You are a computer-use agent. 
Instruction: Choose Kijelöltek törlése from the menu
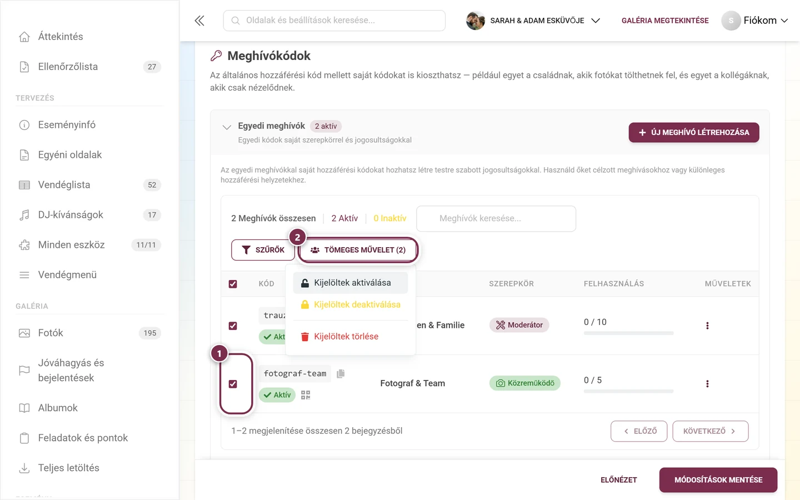pos(351,337)
